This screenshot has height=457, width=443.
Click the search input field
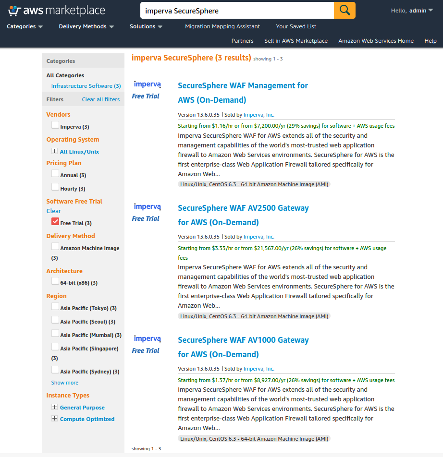[236, 10]
